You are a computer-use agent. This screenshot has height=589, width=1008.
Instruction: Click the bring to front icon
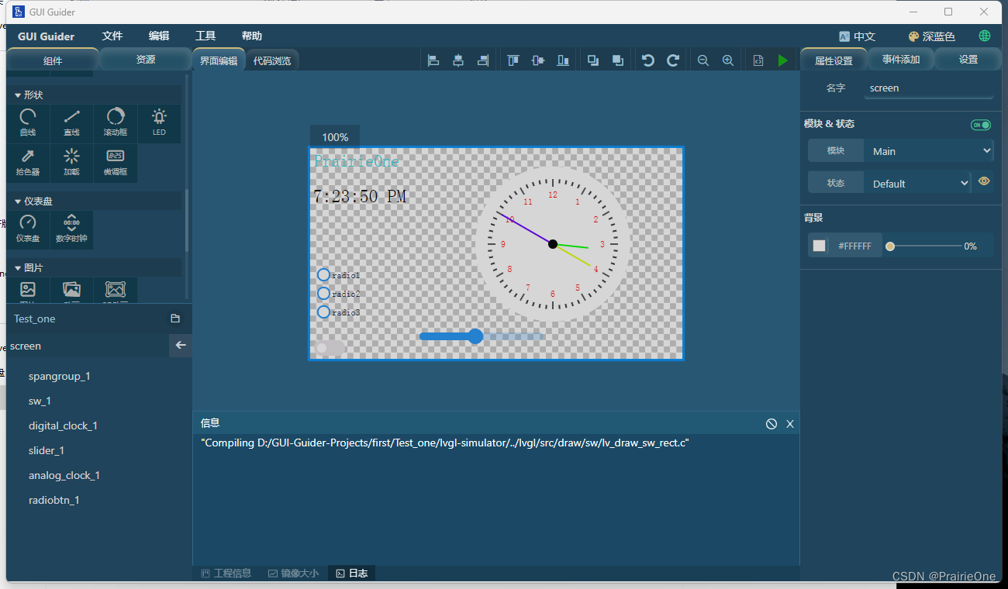click(593, 60)
